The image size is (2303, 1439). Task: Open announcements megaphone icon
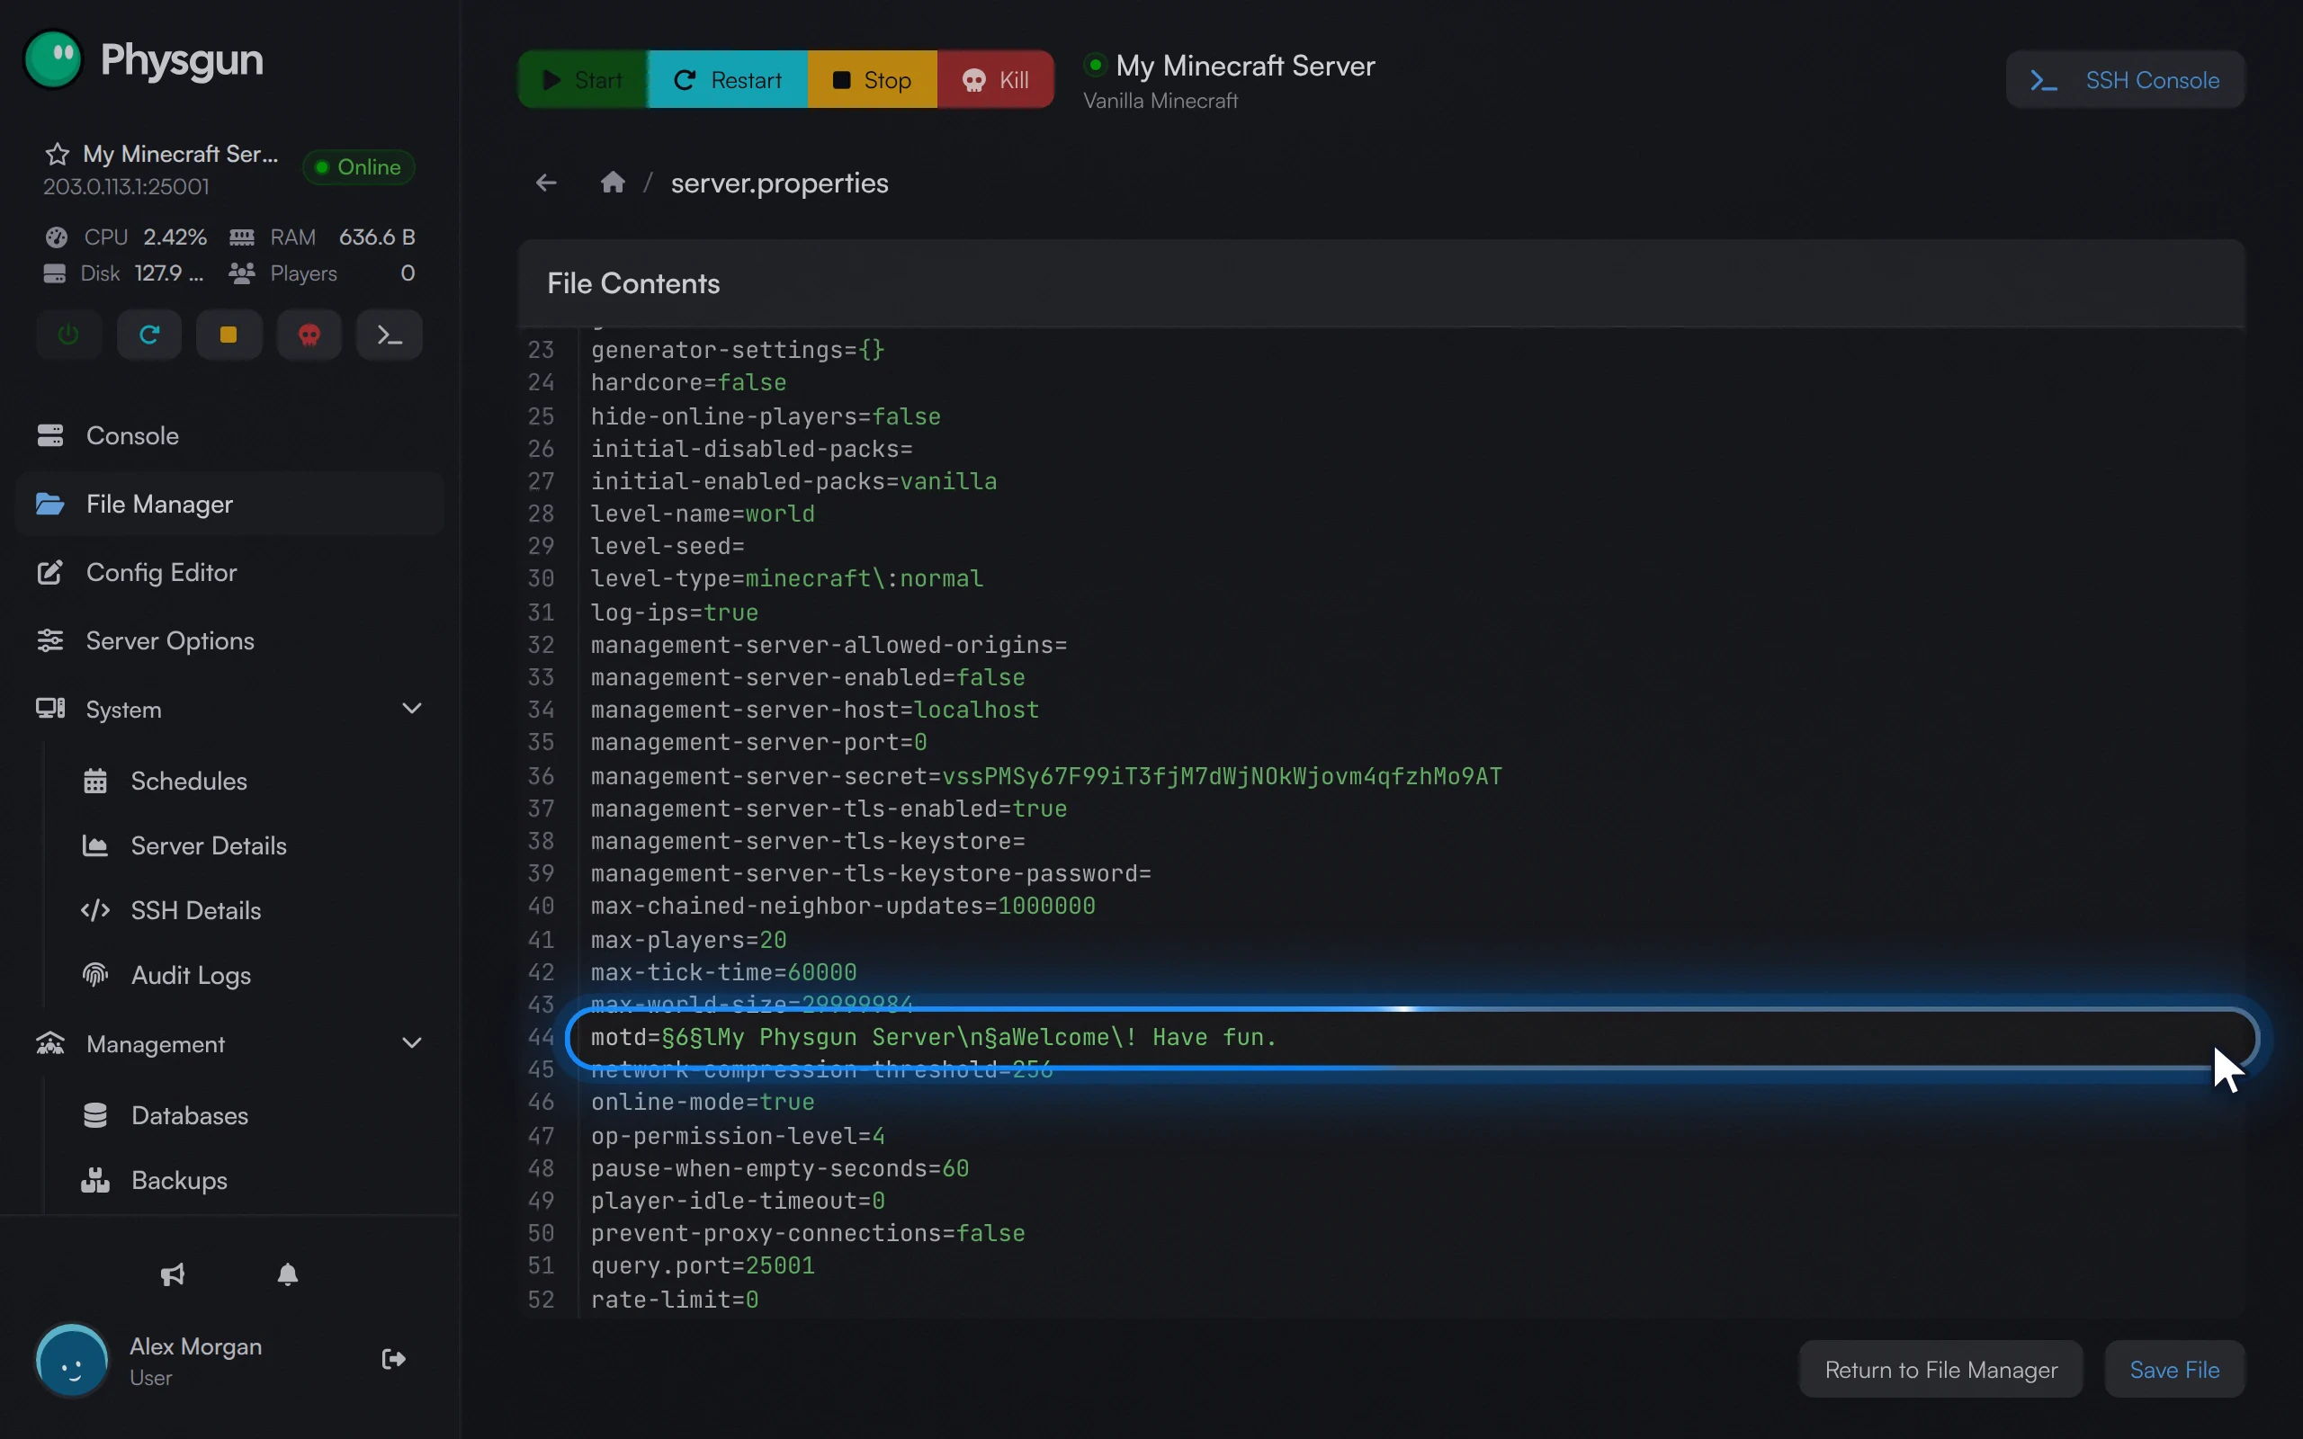[x=172, y=1274]
